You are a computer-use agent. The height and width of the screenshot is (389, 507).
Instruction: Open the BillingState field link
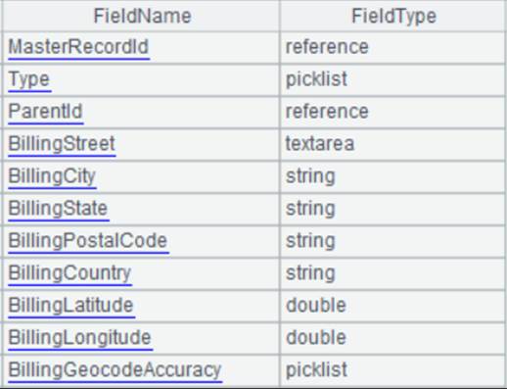tap(59, 209)
